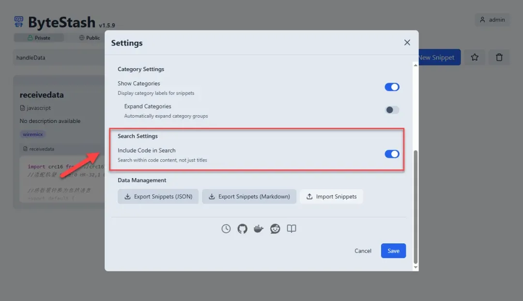Click Export Snippets (JSON) button

158,196
